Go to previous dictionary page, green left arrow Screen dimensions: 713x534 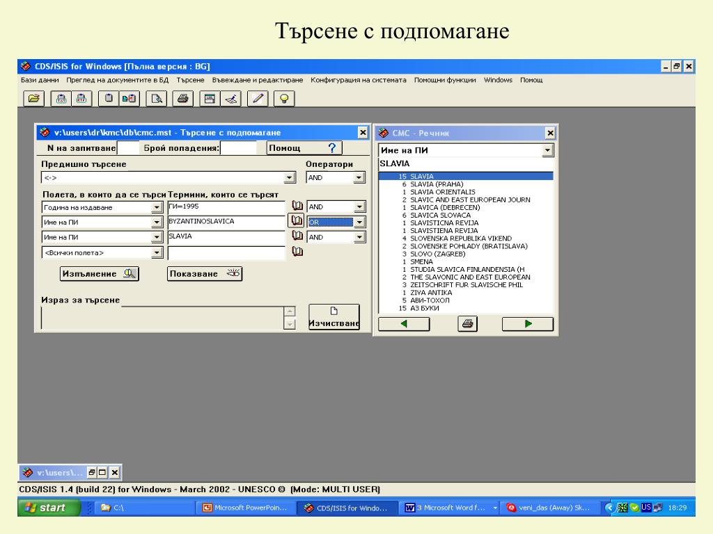point(404,324)
